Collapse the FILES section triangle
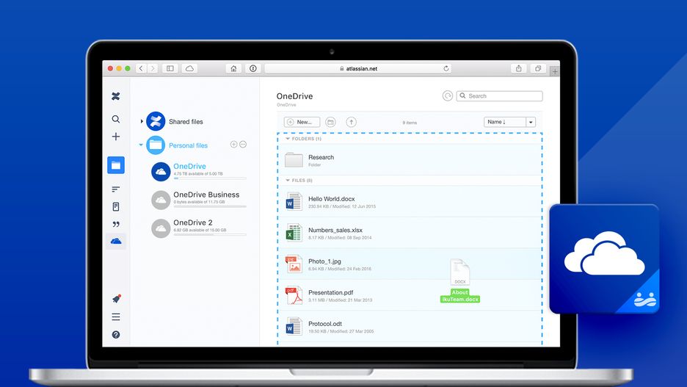The height and width of the screenshot is (387, 687). click(x=288, y=180)
